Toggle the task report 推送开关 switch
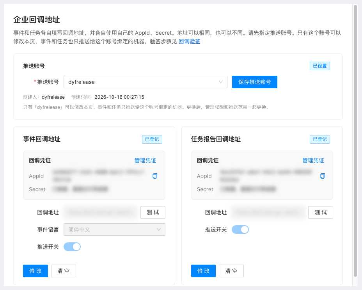362x290 pixels. pyautogui.click(x=240, y=230)
